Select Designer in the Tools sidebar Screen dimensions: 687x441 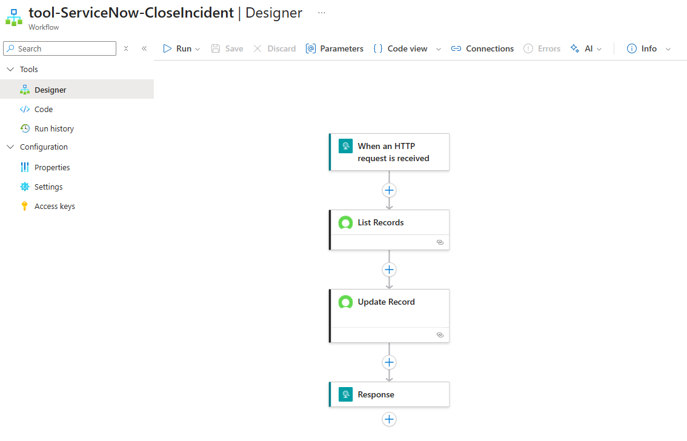[x=51, y=90]
